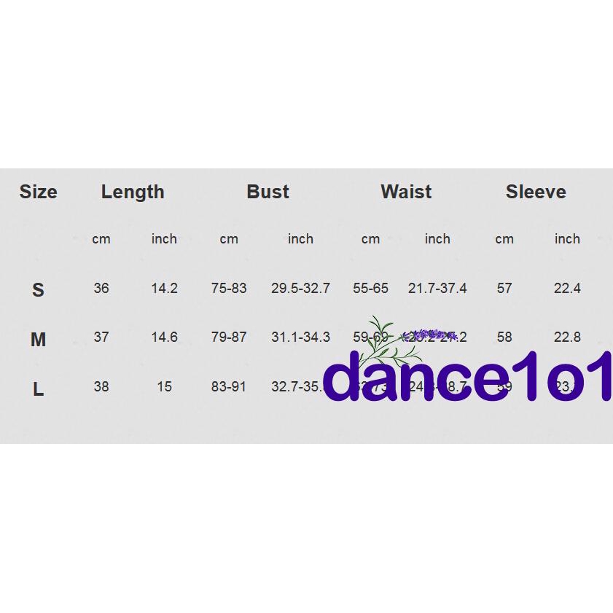613x613 pixels.
Task: Select the 21.7-37.4 waist inch value
Action: pyautogui.click(x=437, y=288)
